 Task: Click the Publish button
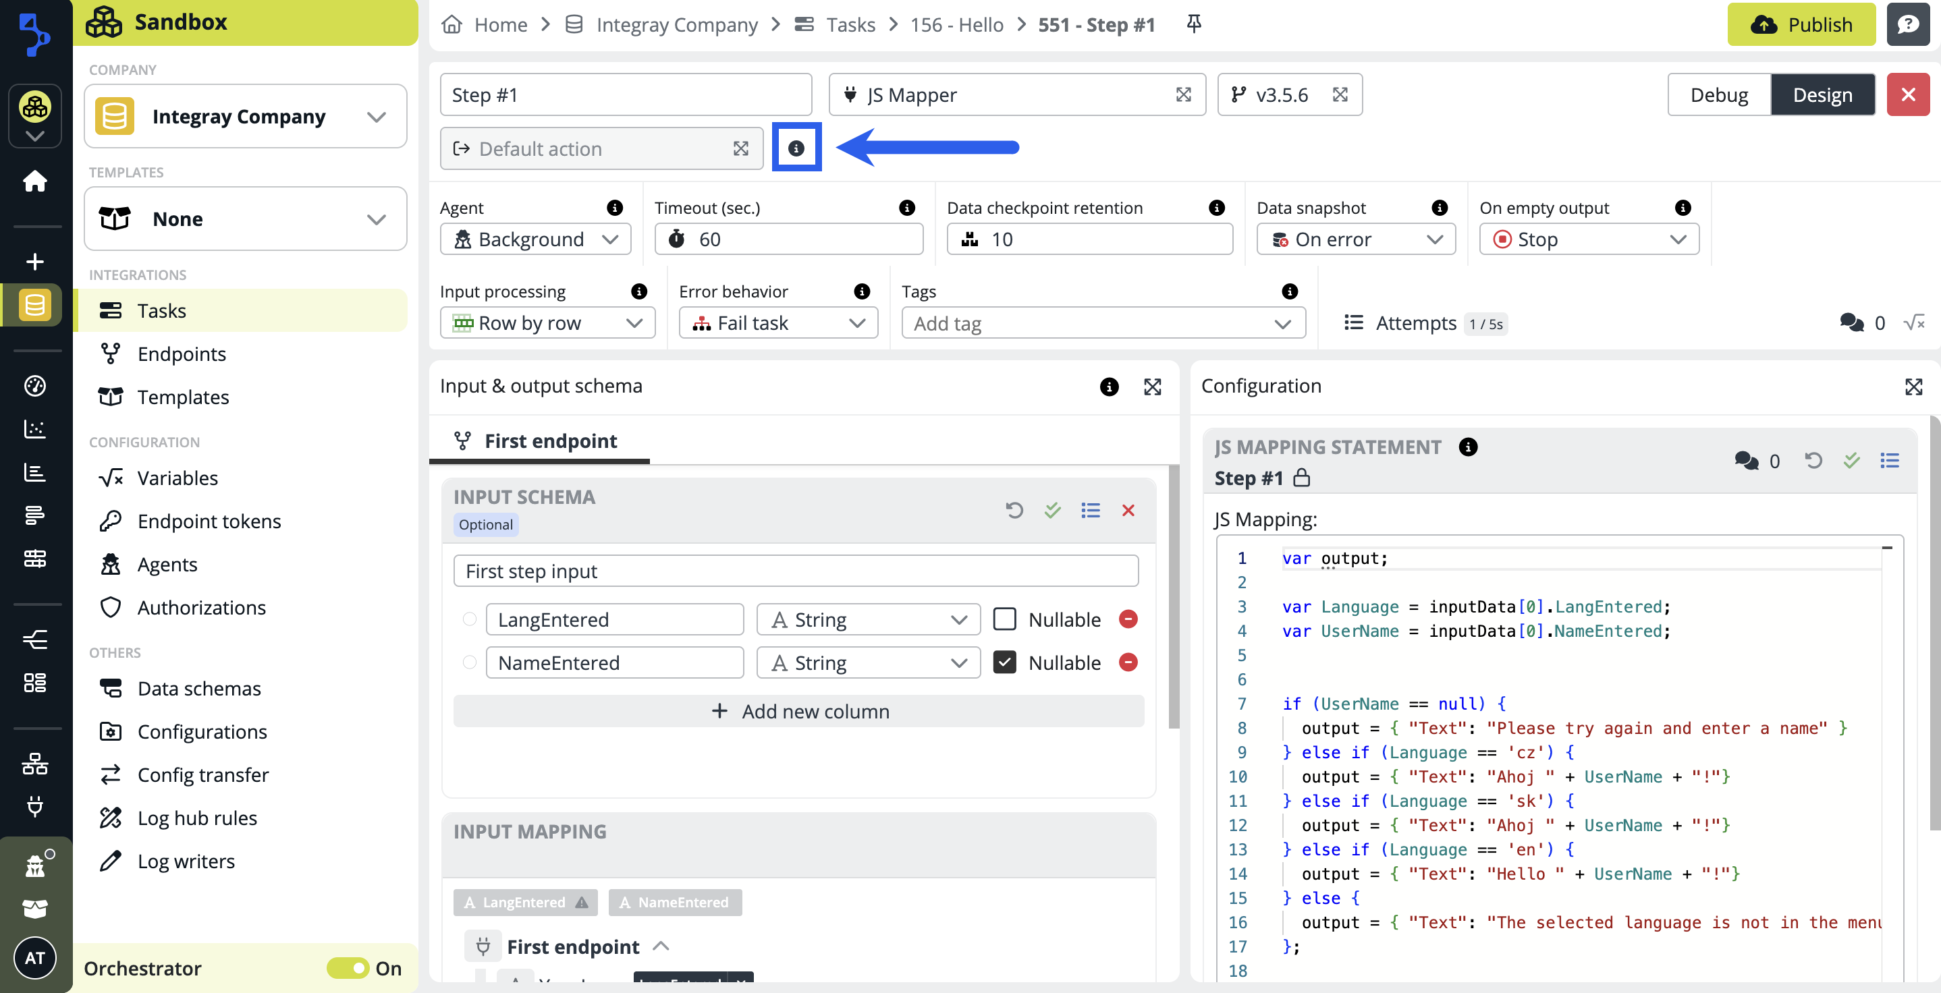[1800, 24]
